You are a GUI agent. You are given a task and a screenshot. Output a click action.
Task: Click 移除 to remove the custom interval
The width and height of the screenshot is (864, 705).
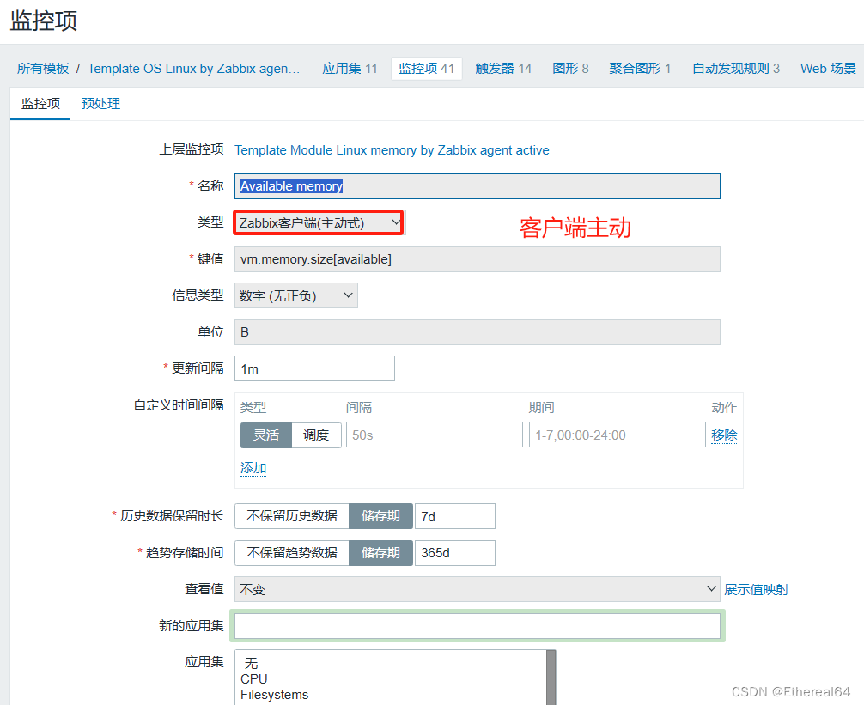tap(723, 435)
